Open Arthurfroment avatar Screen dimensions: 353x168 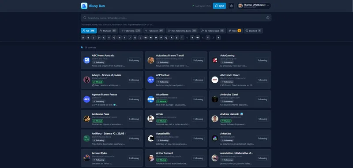point(151,158)
